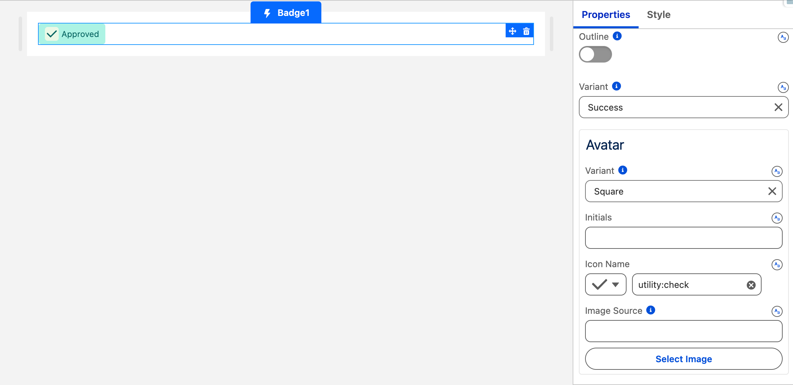Click the move handle icon on Badge1
Image resolution: width=793 pixels, height=385 pixels.
[513, 31]
